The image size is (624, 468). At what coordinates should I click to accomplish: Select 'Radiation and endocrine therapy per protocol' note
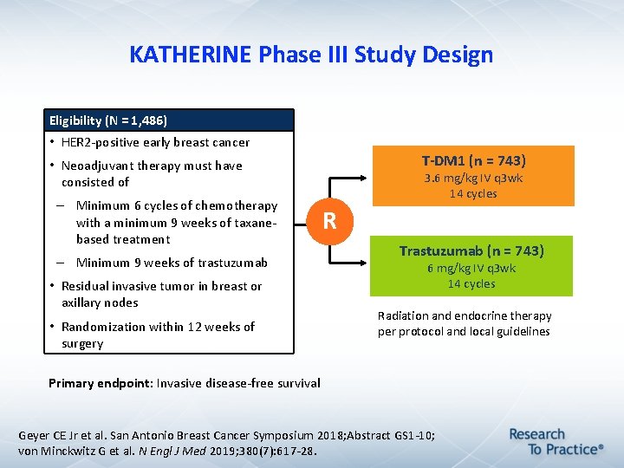click(x=465, y=323)
